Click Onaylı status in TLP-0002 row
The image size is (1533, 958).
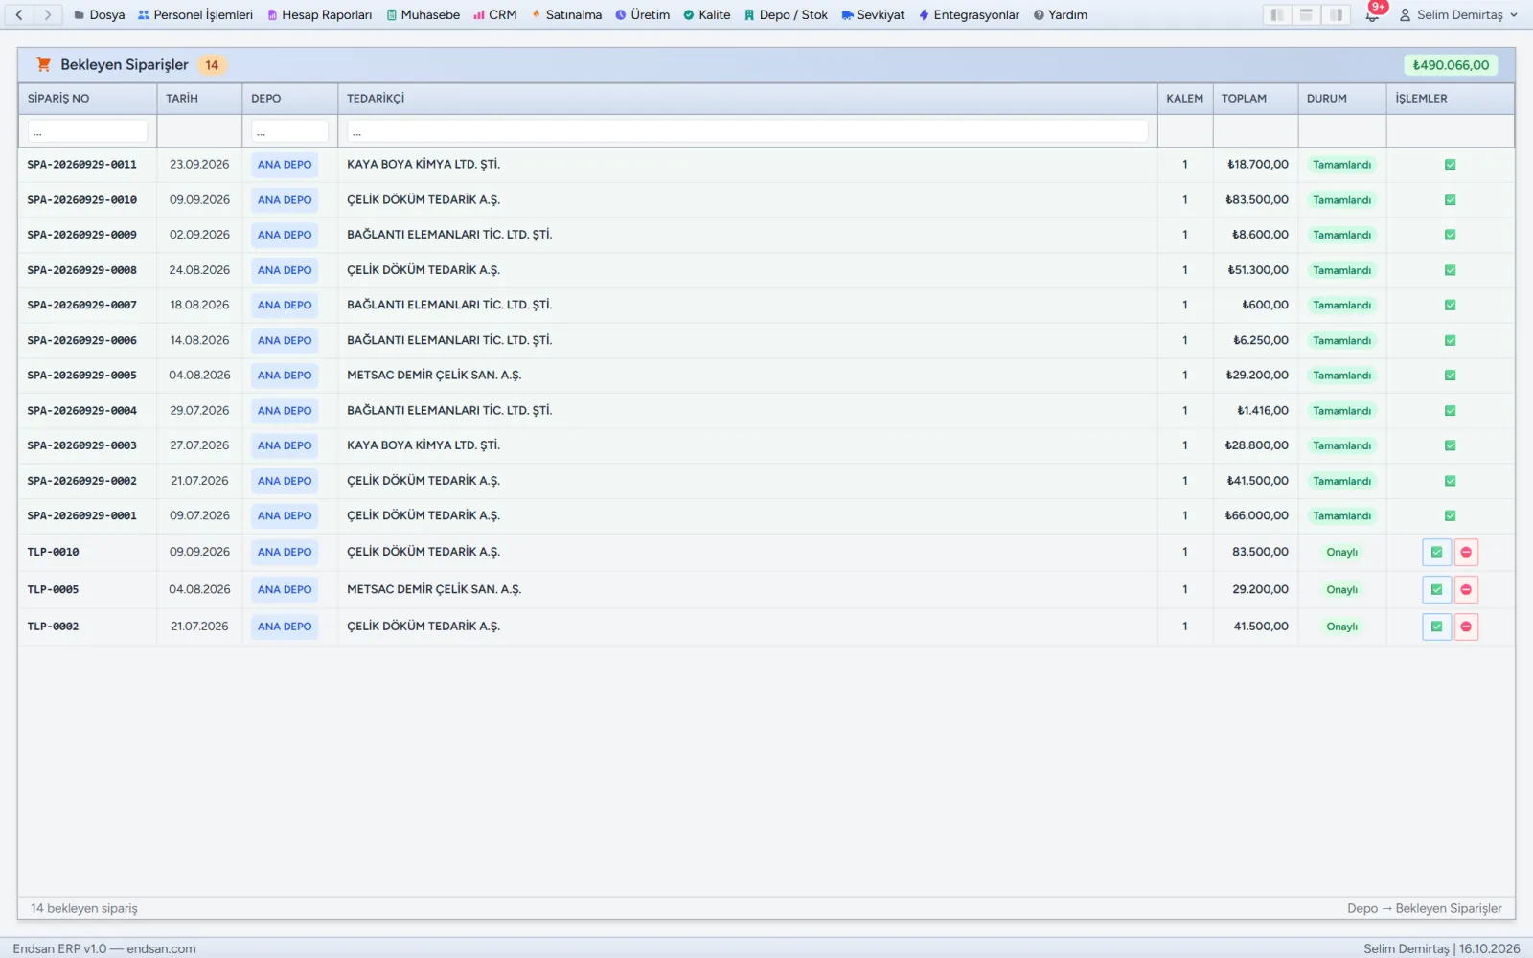[x=1341, y=627]
